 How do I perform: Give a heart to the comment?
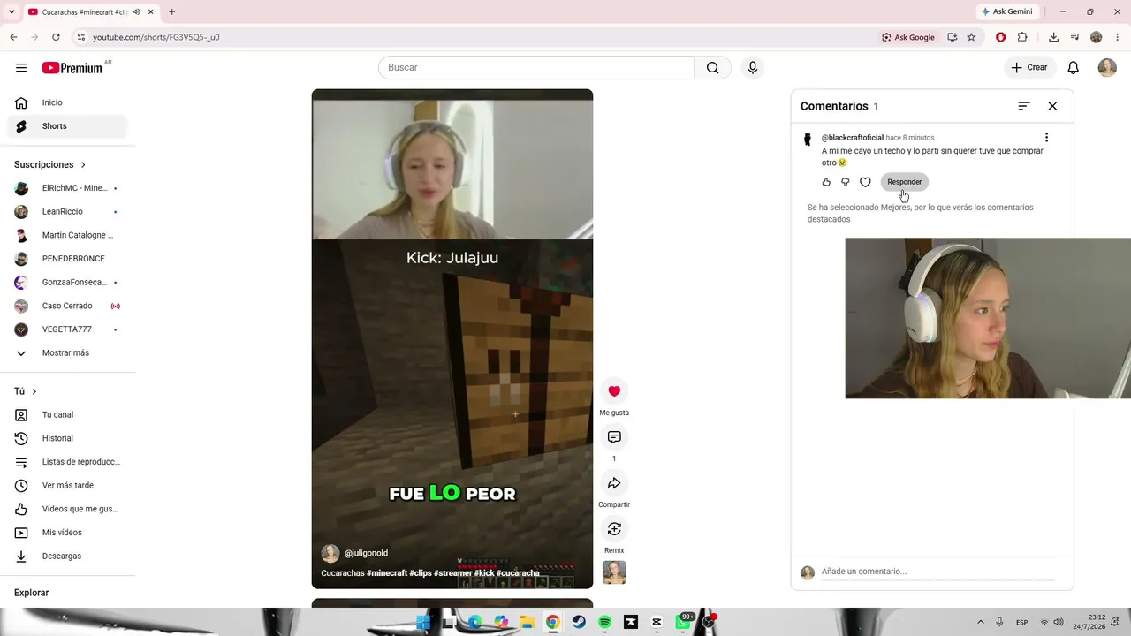[865, 182]
